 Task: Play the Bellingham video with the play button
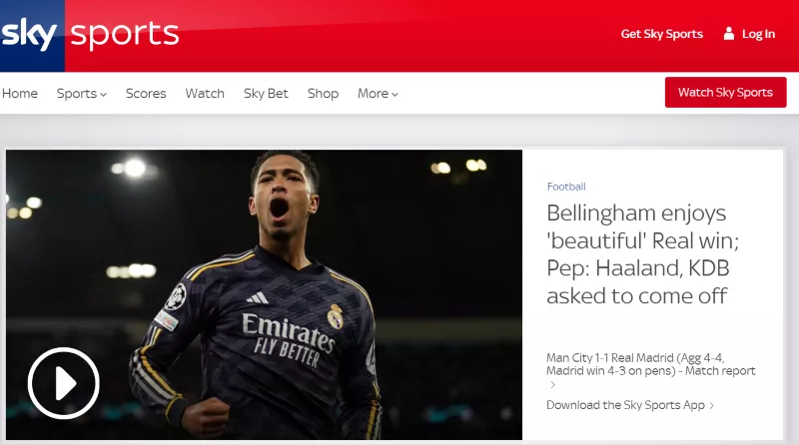point(64,383)
